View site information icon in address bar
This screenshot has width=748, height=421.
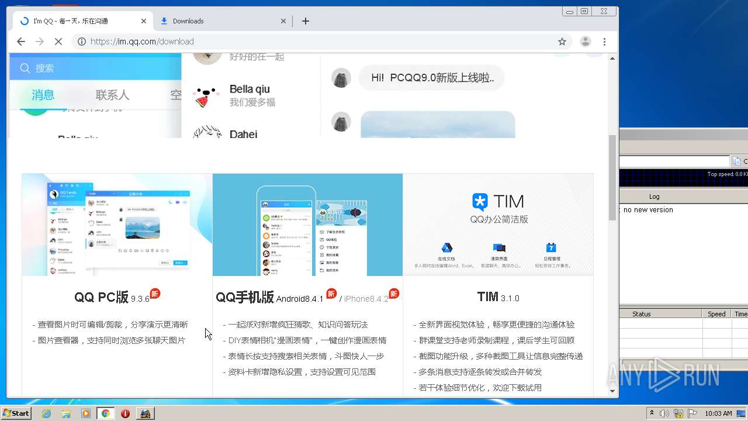[82, 42]
